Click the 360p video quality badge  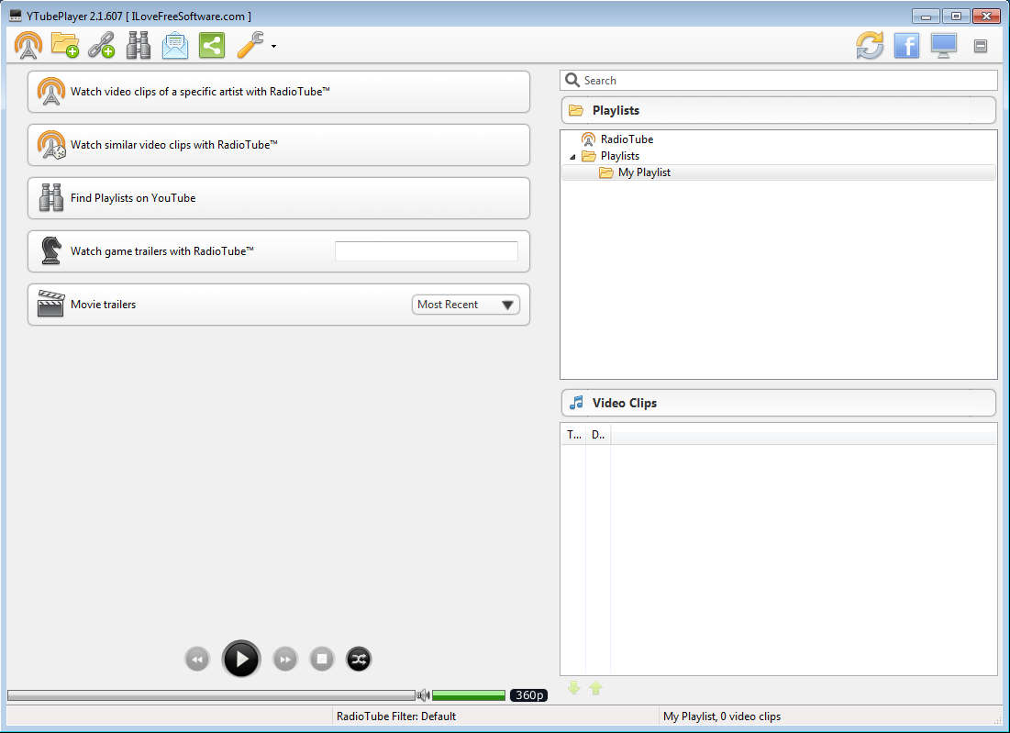click(528, 695)
